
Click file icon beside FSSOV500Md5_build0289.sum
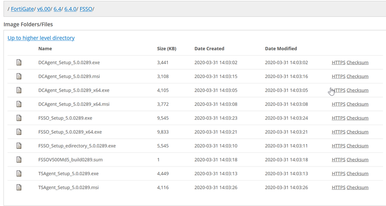tap(19, 160)
